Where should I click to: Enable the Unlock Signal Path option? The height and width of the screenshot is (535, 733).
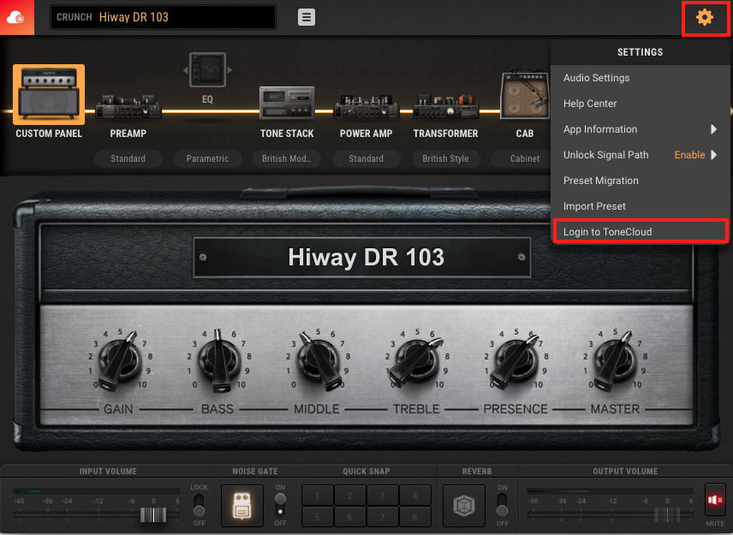pyautogui.click(x=689, y=155)
